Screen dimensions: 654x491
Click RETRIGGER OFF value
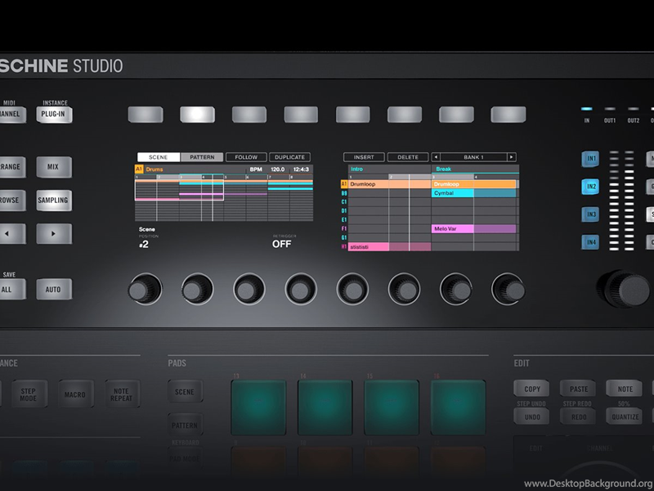click(x=281, y=244)
